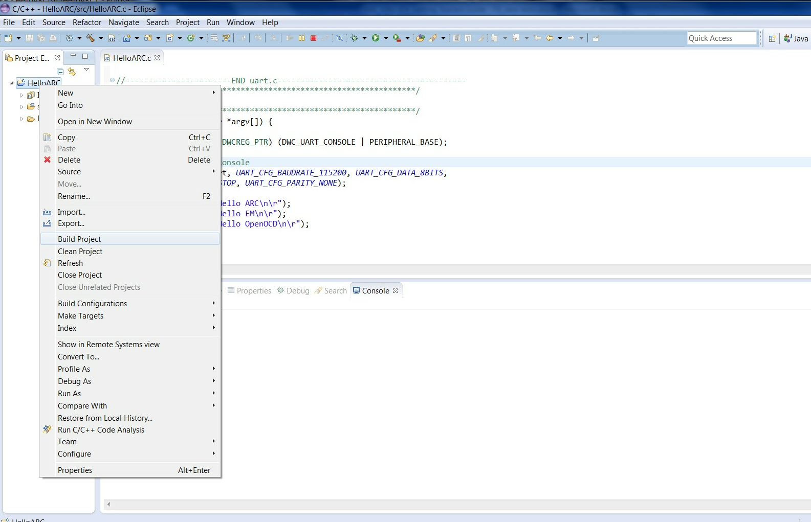The image size is (811, 522).
Task: Click the External Tools run icon
Action: coord(397,38)
